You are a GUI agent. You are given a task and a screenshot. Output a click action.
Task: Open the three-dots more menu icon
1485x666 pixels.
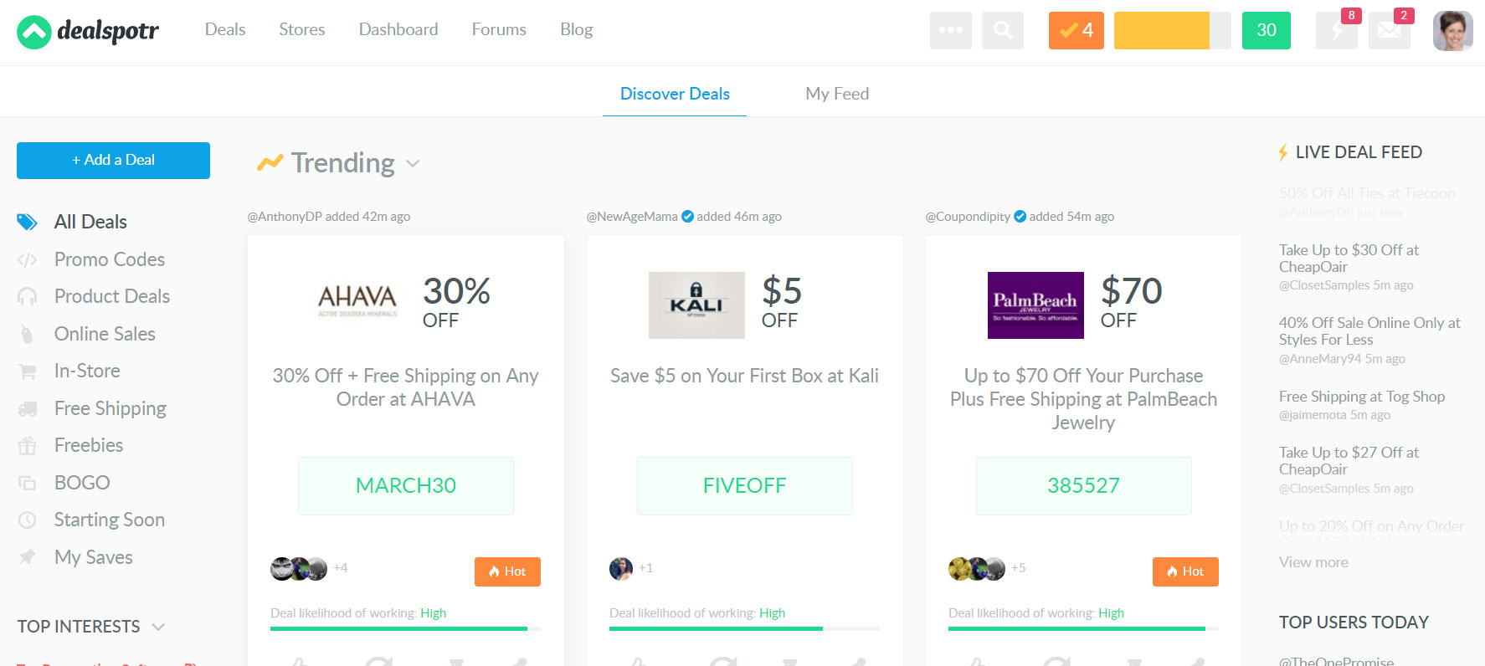pos(950,31)
